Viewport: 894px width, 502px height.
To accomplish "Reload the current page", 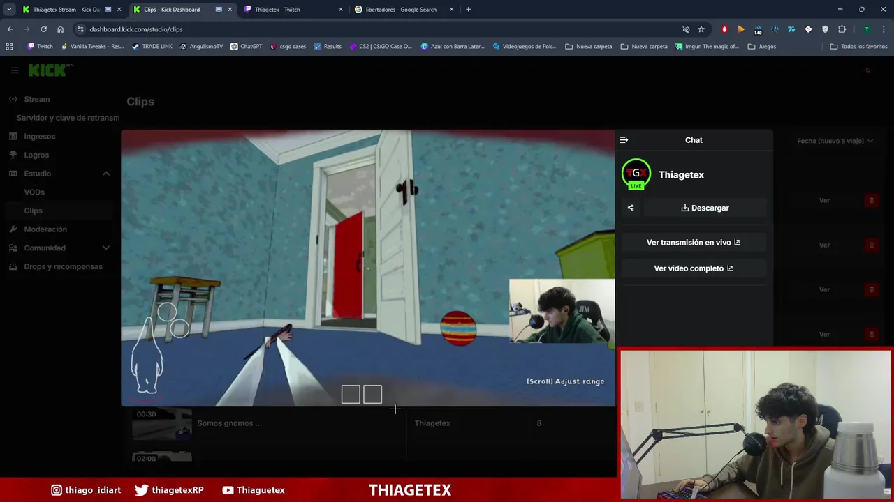I will pyautogui.click(x=43, y=29).
